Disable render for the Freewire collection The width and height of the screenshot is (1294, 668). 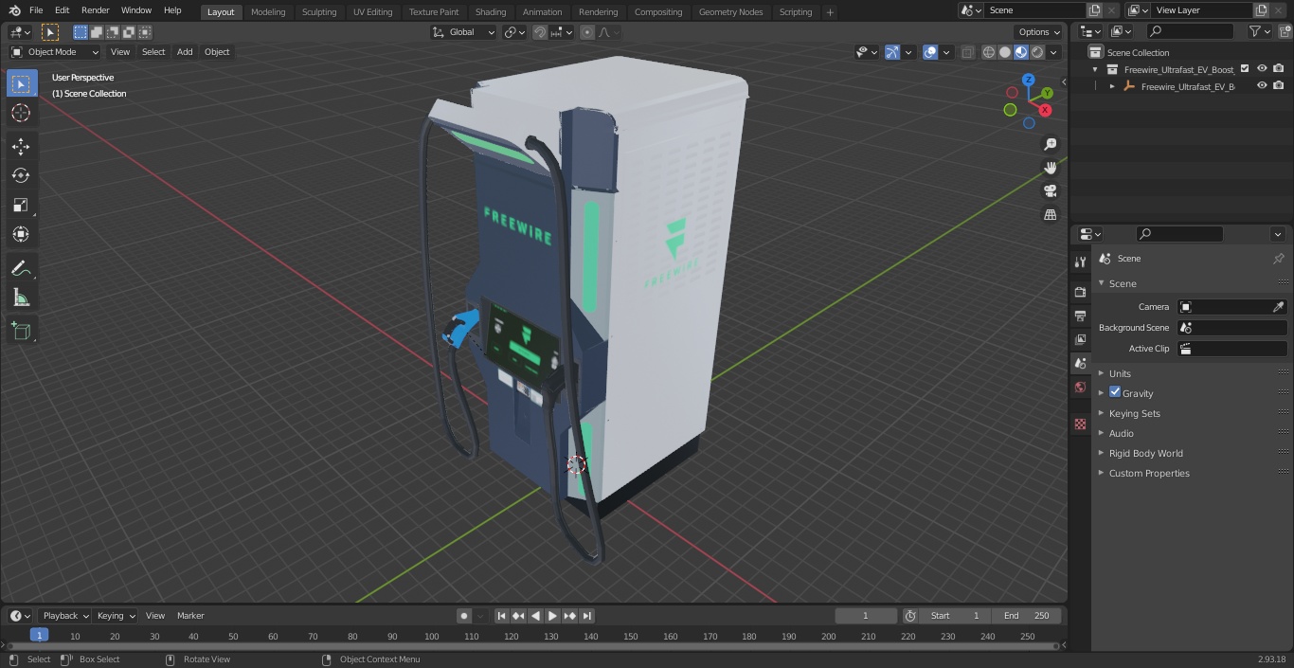coord(1279,68)
